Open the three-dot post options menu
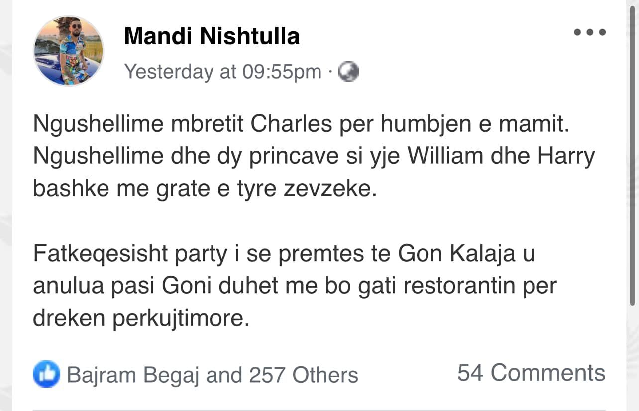Image resolution: width=639 pixels, height=411 pixels. pos(590,32)
